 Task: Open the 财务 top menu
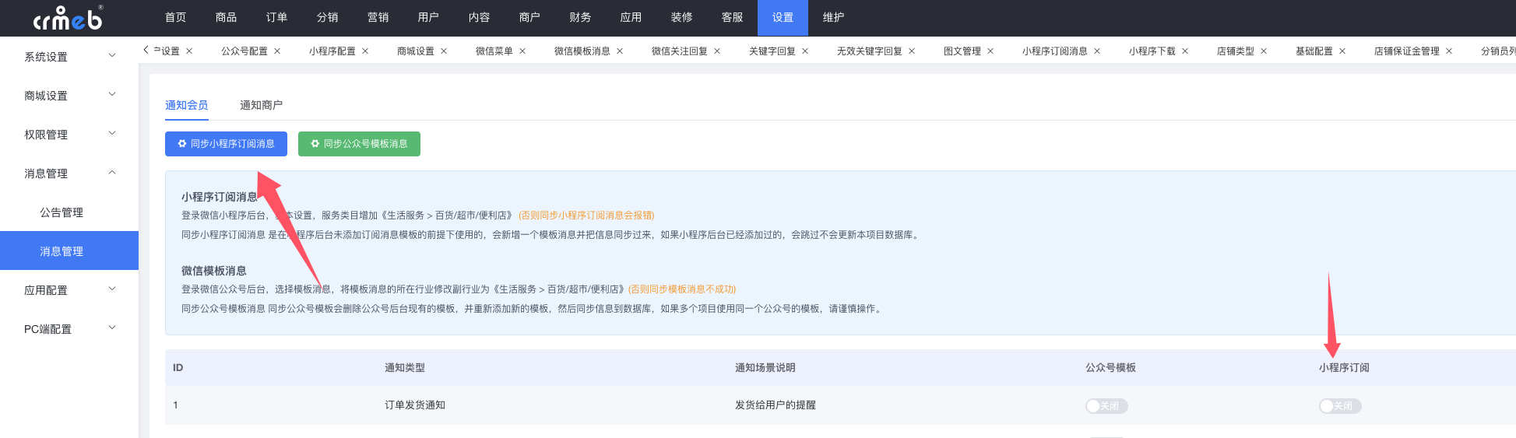pos(580,18)
